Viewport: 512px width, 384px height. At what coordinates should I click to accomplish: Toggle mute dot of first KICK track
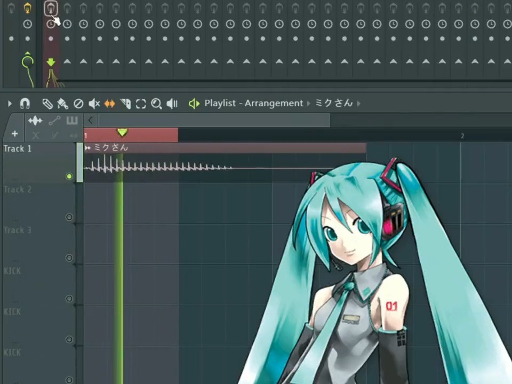pyautogui.click(x=69, y=299)
